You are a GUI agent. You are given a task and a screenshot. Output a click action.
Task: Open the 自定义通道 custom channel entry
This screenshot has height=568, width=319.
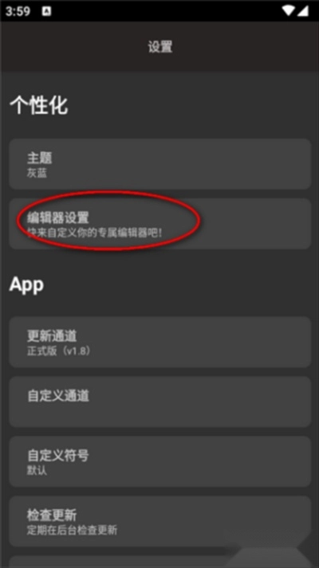(159, 402)
